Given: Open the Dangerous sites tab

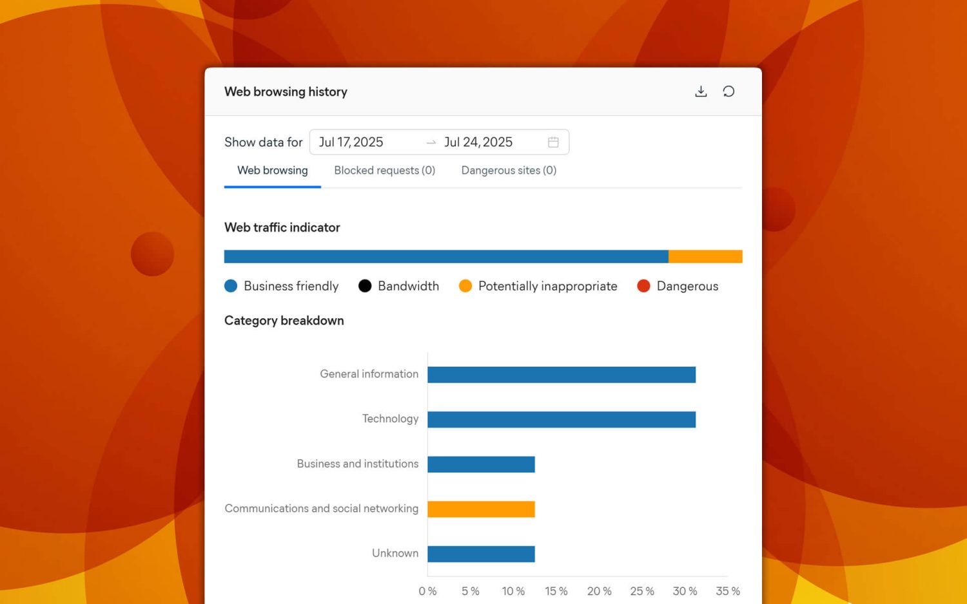Looking at the screenshot, I should coord(509,170).
